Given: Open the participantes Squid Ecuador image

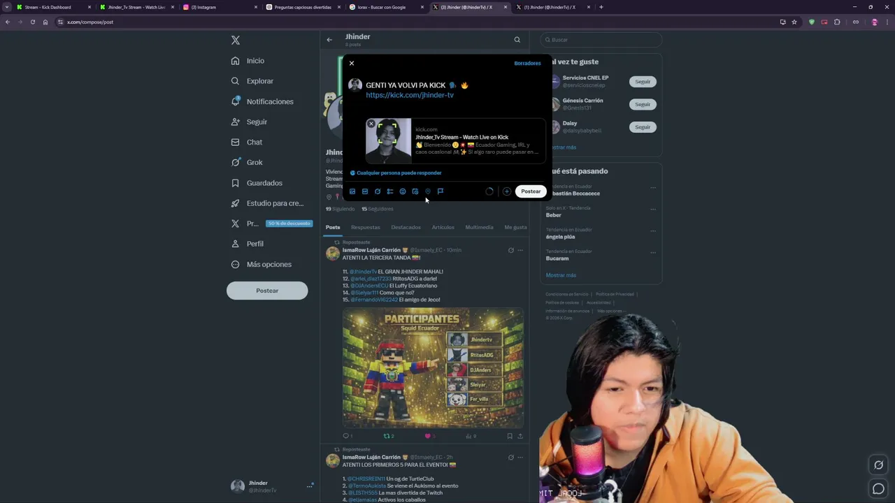Looking at the screenshot, I should click(x=433, y=368).
